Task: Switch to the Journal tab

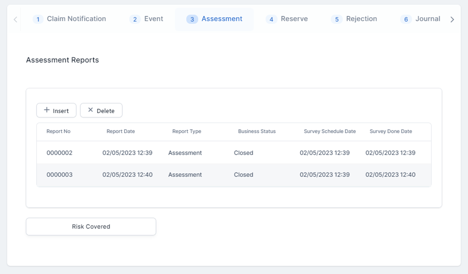Action: click(x=420, y=19)
